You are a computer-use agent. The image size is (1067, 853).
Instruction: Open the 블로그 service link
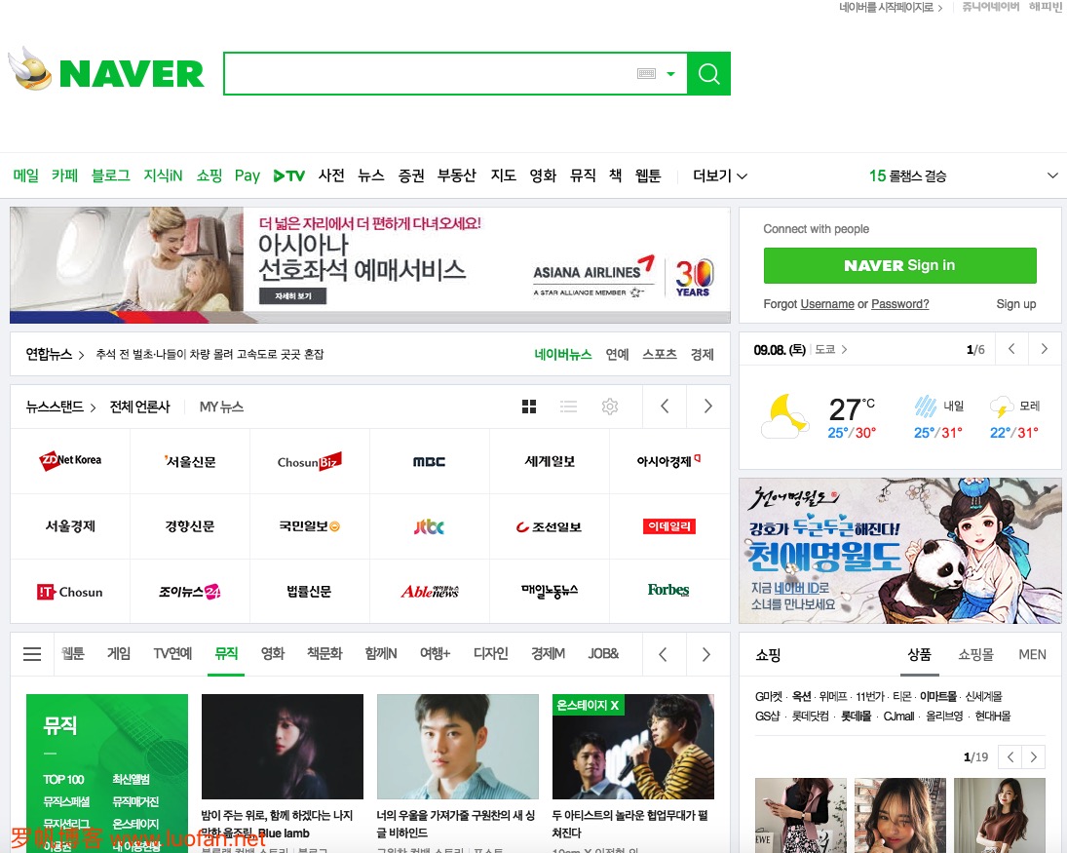(111, 175)
